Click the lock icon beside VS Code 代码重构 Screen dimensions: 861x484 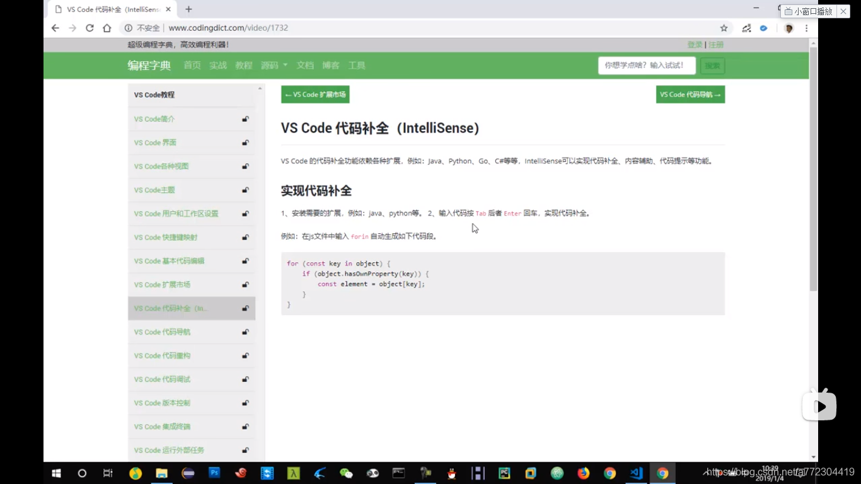(x=245, y=355)
